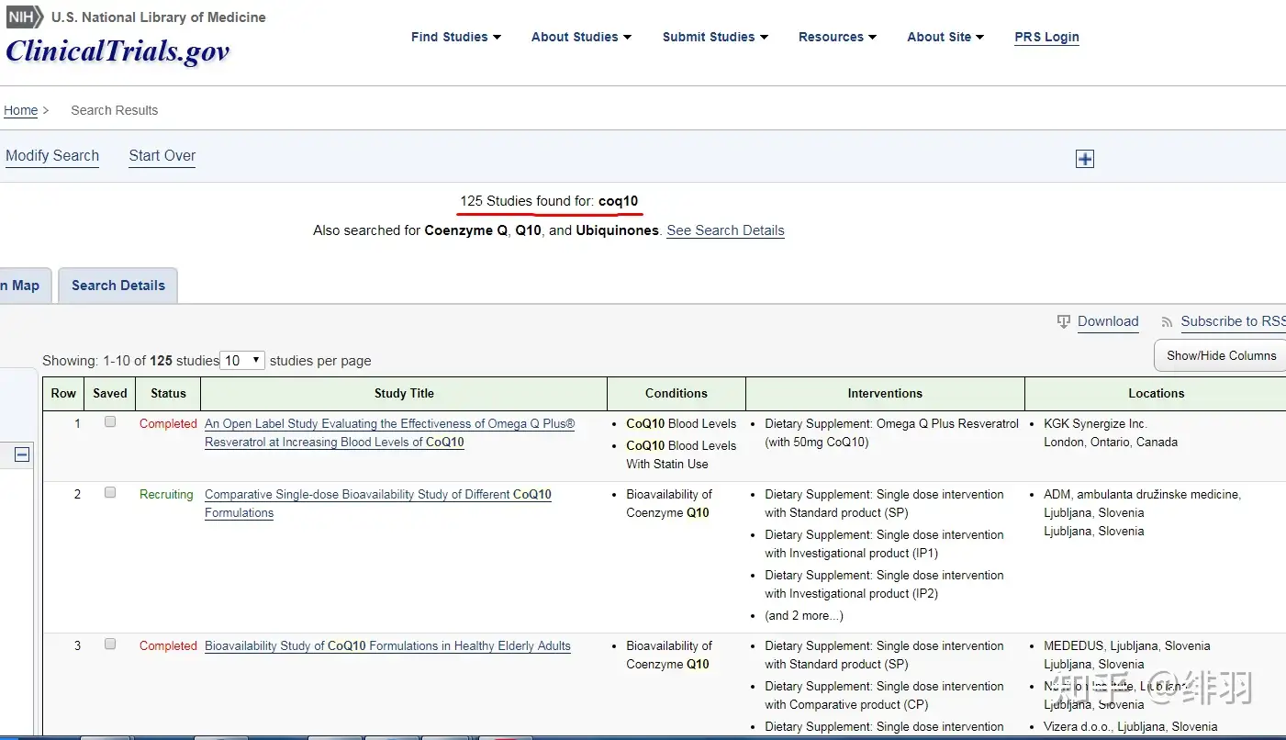
Task: Check the Saved box for row 3
Action: click(x=110, y=645)
